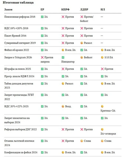
Task: Click Конфискация за фейки 2024 row label
Action: [21, 153]
